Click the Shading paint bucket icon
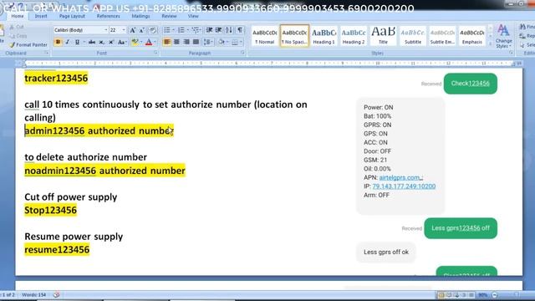The height and width of the screenshot is (301, 535). [x=221, y=42]
